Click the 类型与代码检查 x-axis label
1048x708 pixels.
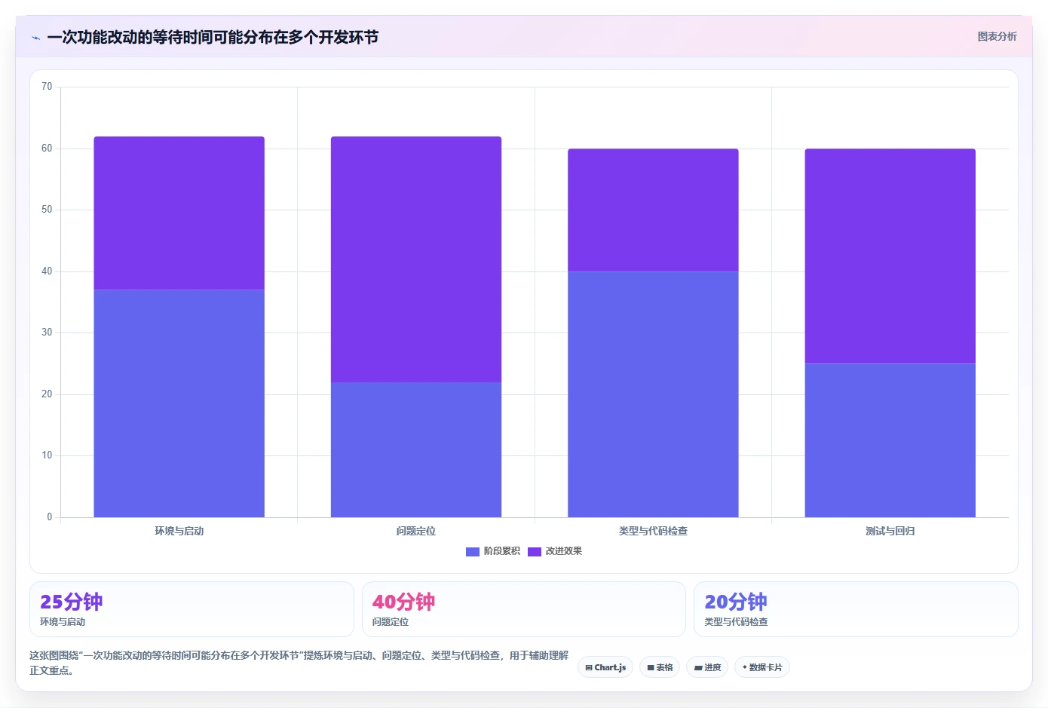pyautogui.click(x=653, y=531)
